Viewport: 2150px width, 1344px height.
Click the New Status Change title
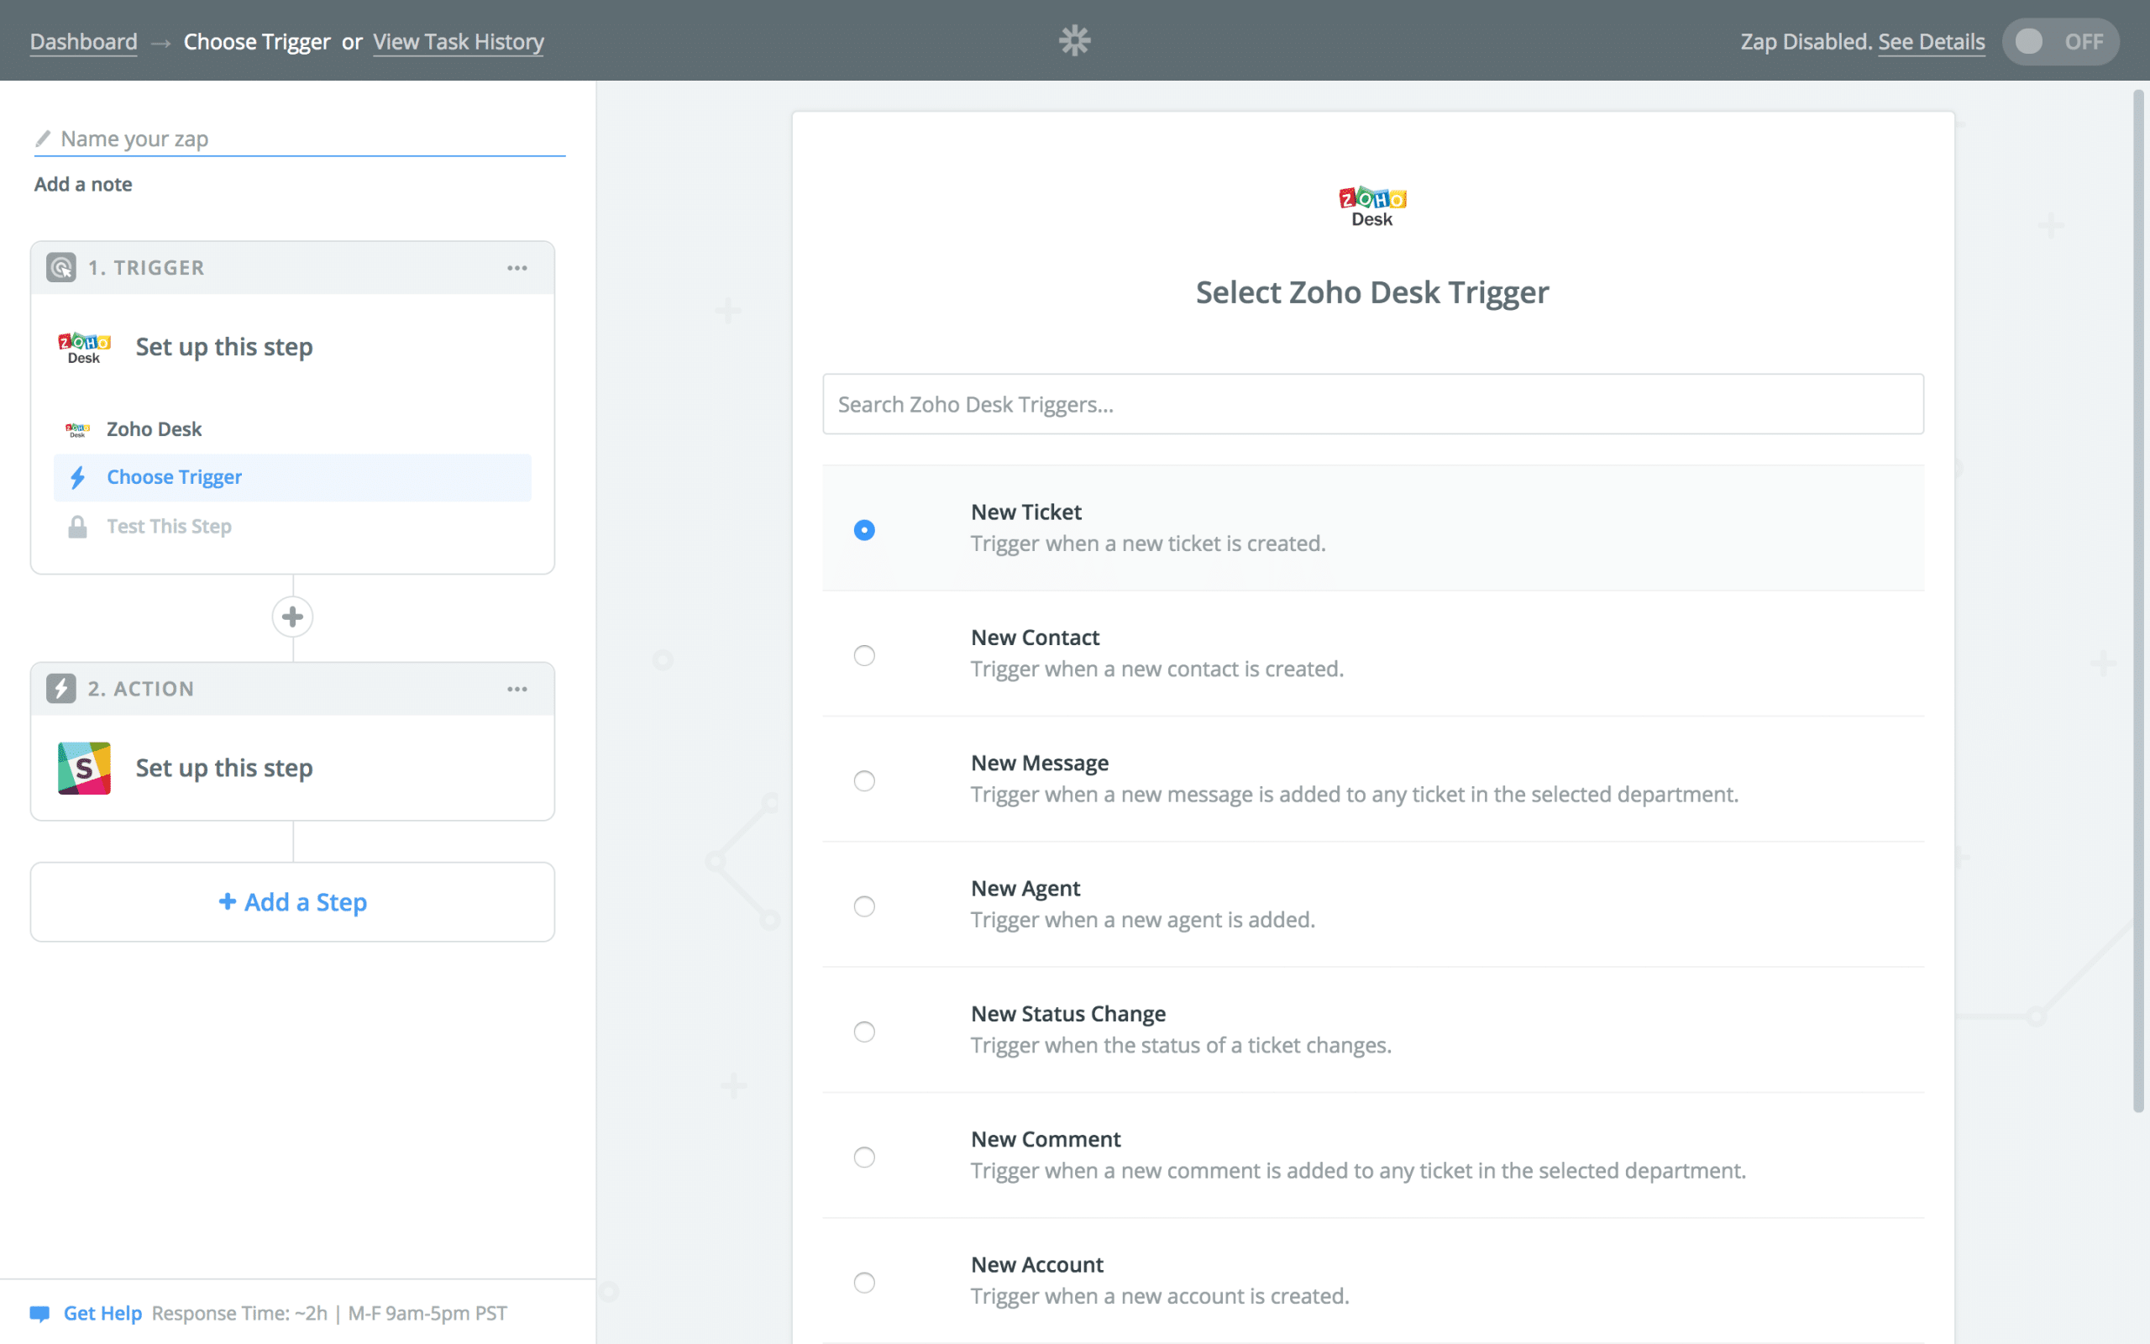click(1068, 1014)
